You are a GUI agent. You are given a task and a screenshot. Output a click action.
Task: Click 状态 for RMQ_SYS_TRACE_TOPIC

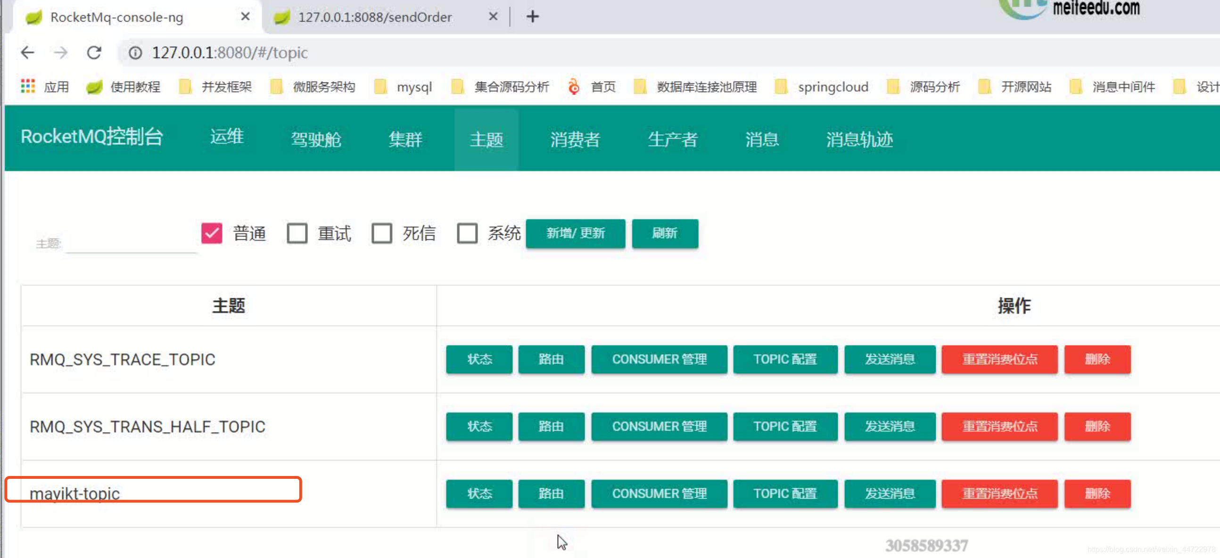479,359
